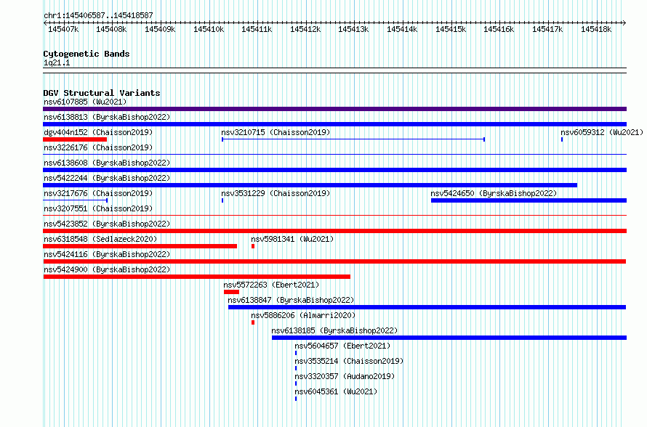Open nsv5423852 (ByrskaBishop2022) variant label
Image resolution: width=647 pixels, height=427 pixels.
click(x=107, y=224)
